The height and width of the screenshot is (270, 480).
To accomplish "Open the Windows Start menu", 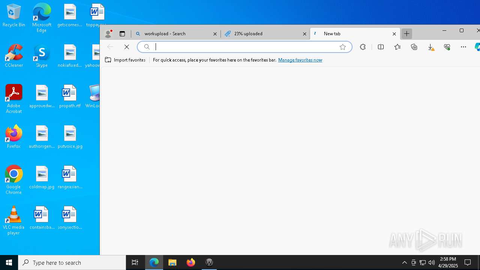I will [x=9, y=262].
